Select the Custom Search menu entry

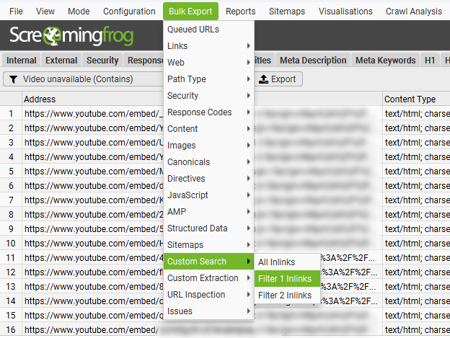pos(208,262)
